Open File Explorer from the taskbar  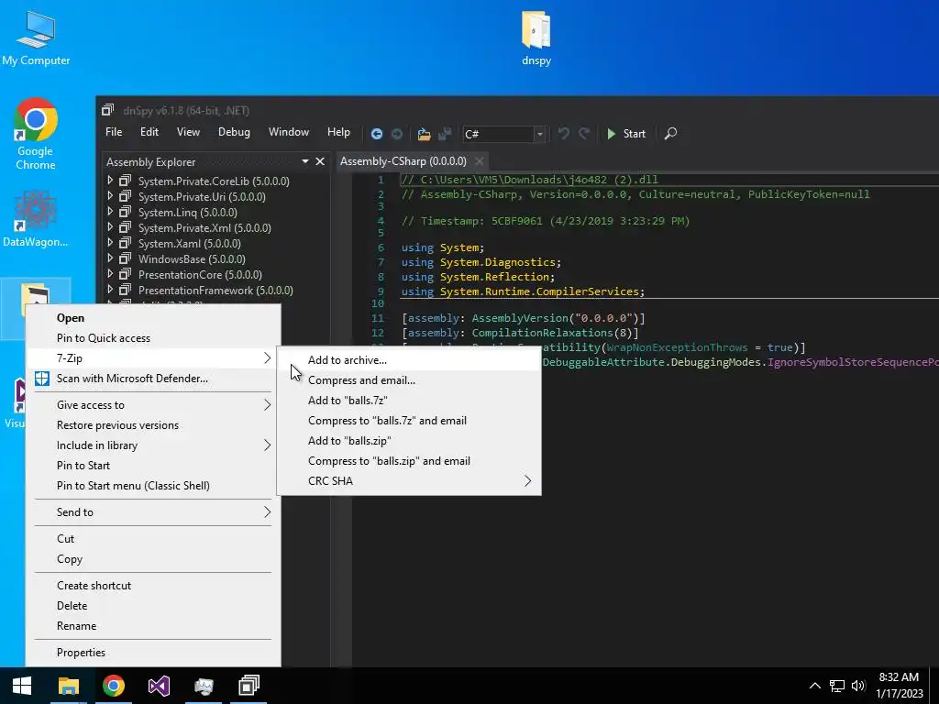tap(68, 686)
